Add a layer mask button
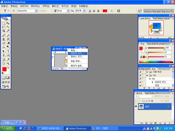 151,123
